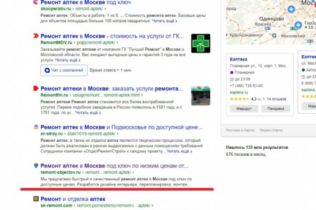Expand dropdown arrow next to skooperativ.ru URL
Screen dimensions: 316x210
click(x=105, y=9)
